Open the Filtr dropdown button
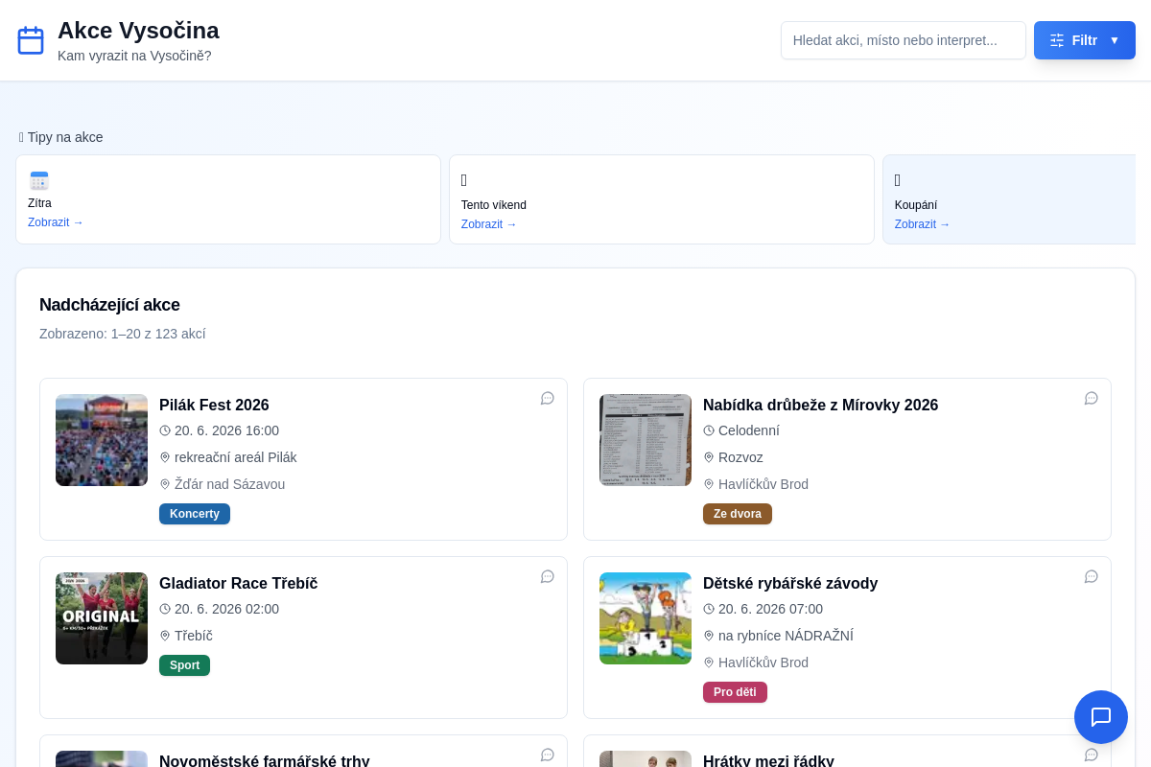This screenshot has height=767, width=1151. (x=1085, y=40)
